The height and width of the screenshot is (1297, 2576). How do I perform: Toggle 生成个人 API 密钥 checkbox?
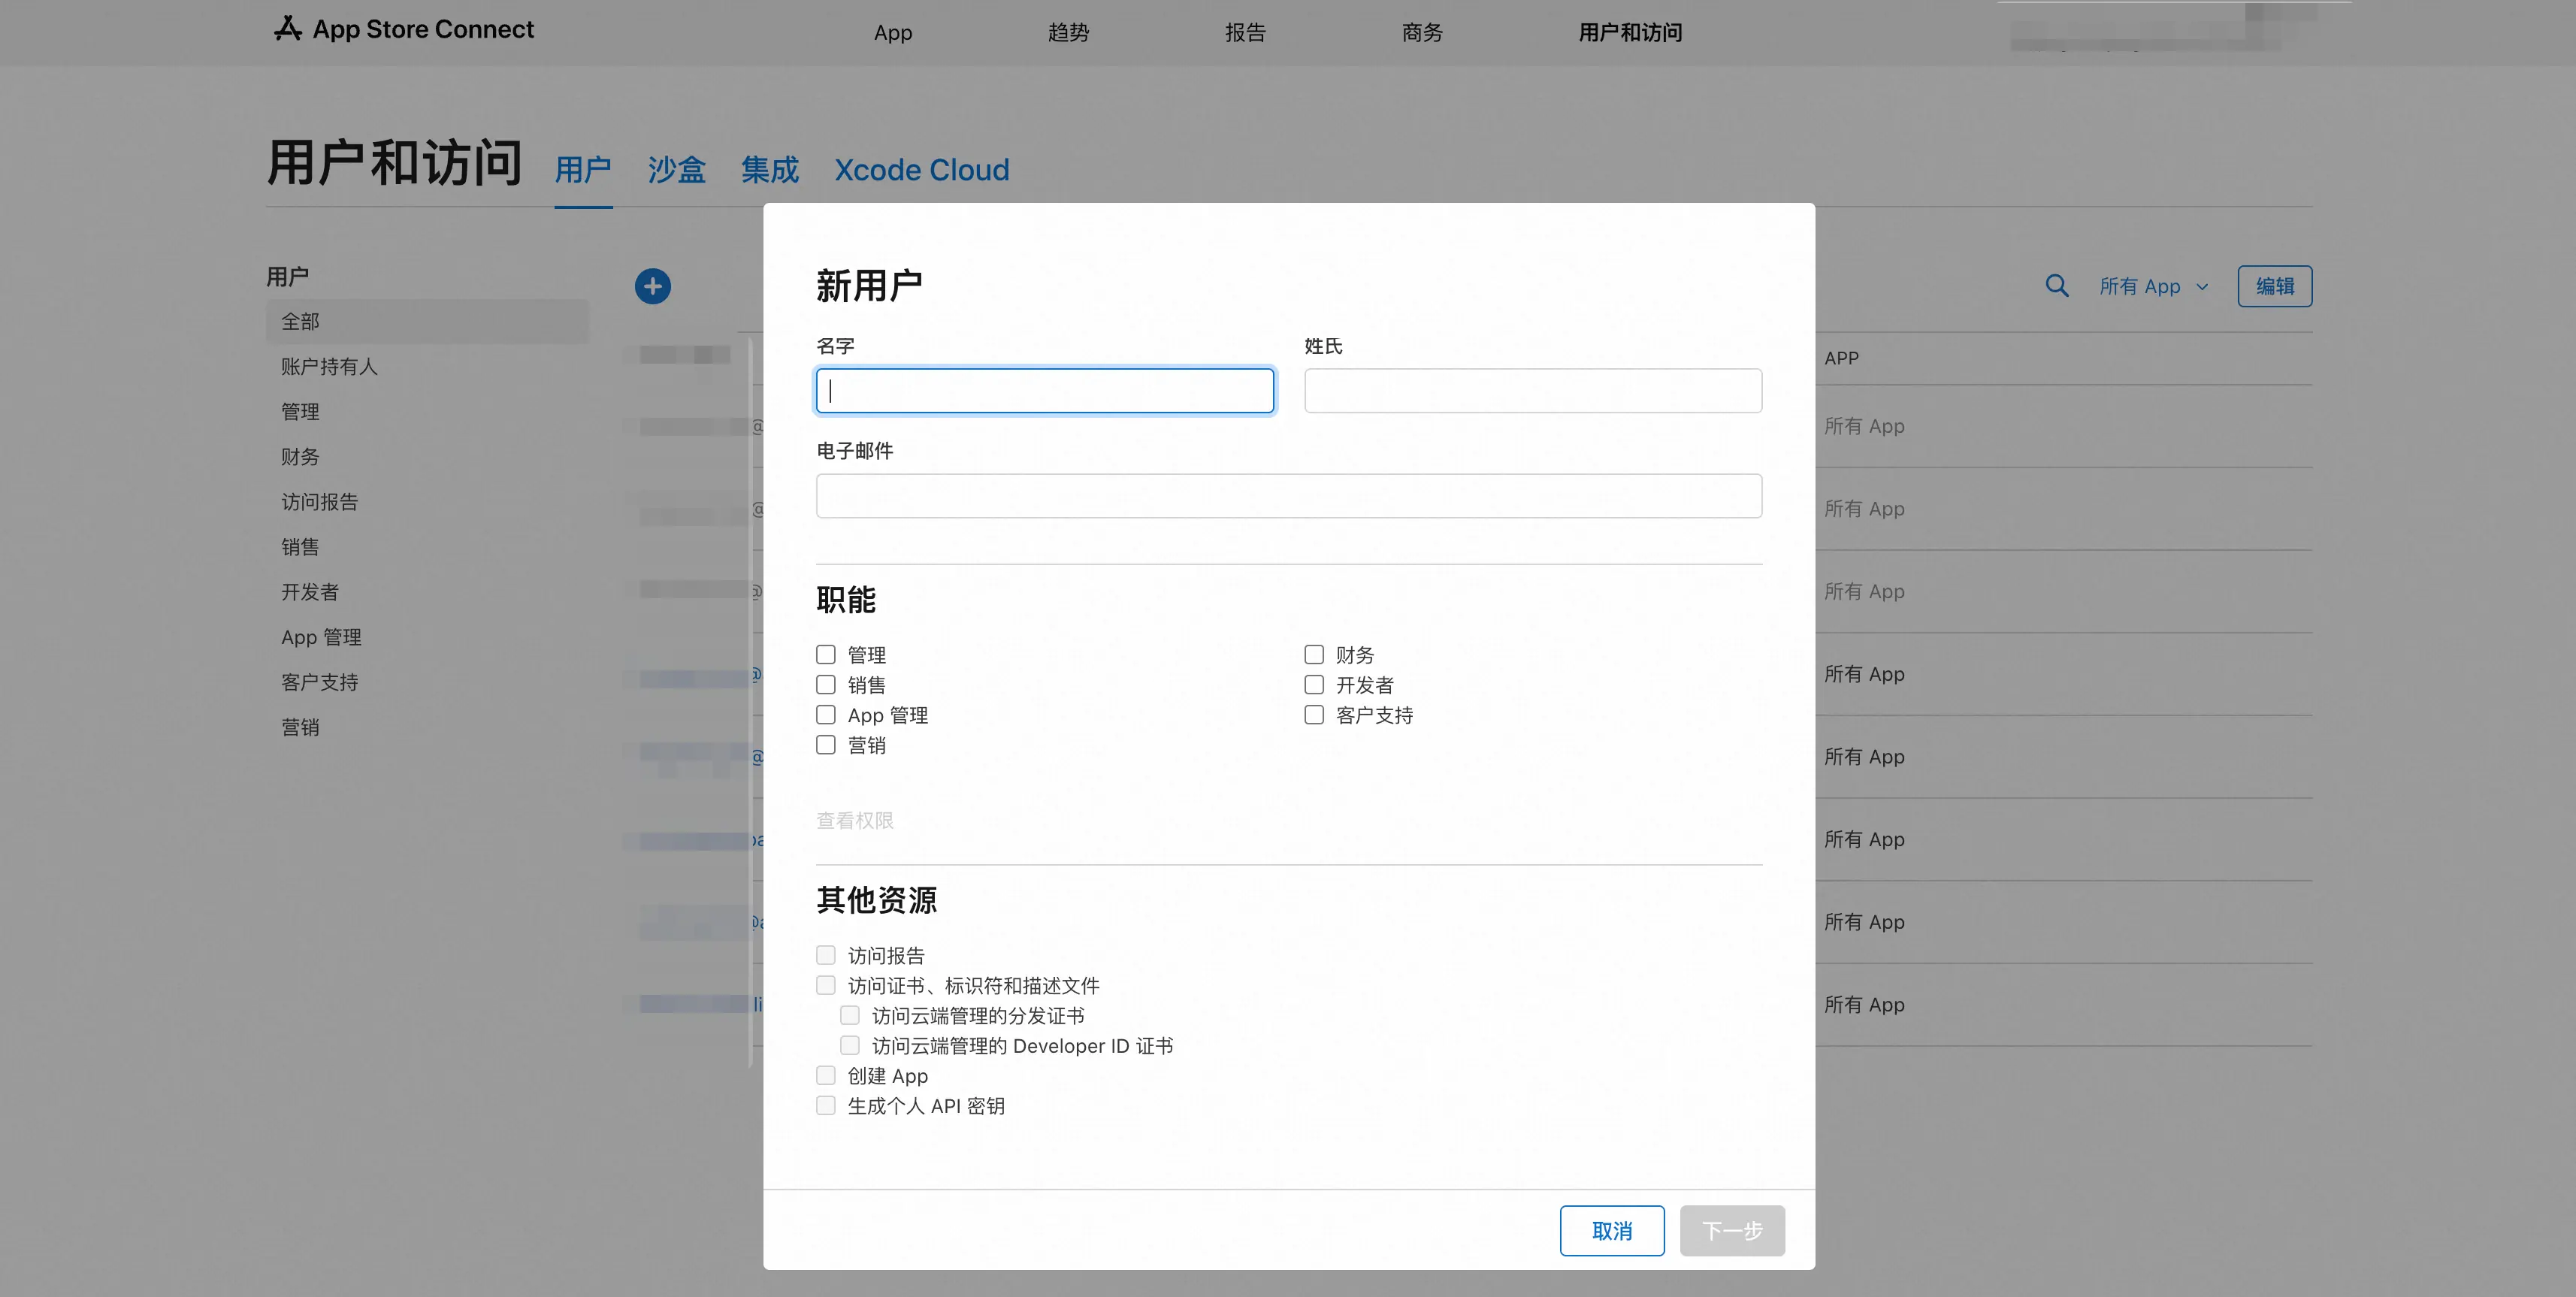tap(825, 1105)
